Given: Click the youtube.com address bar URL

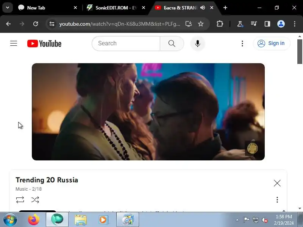Looking at the screenshot, I should tap(120, 24).
